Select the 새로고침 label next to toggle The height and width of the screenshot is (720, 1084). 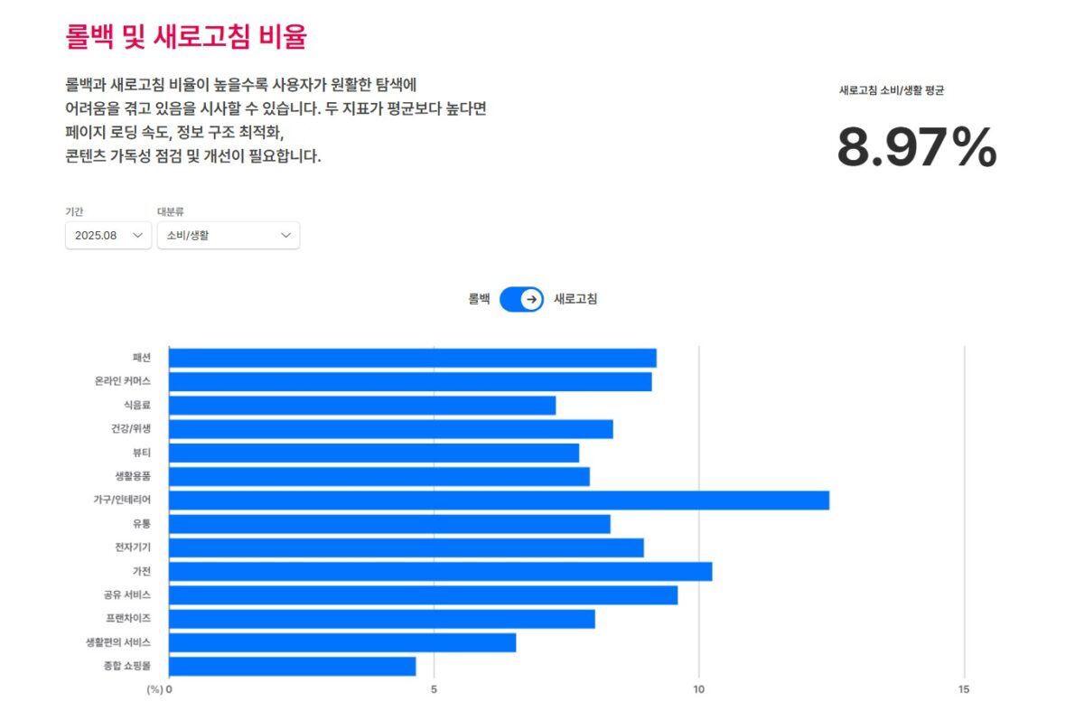575,299
